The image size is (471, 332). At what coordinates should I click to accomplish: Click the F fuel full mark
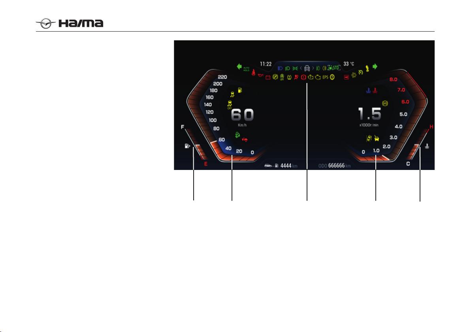point(182,127)
